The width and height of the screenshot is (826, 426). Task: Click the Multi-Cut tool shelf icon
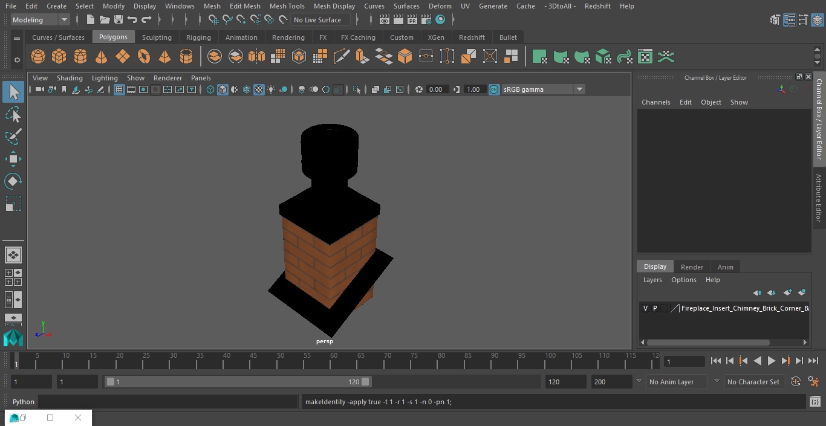pos(341,57)
